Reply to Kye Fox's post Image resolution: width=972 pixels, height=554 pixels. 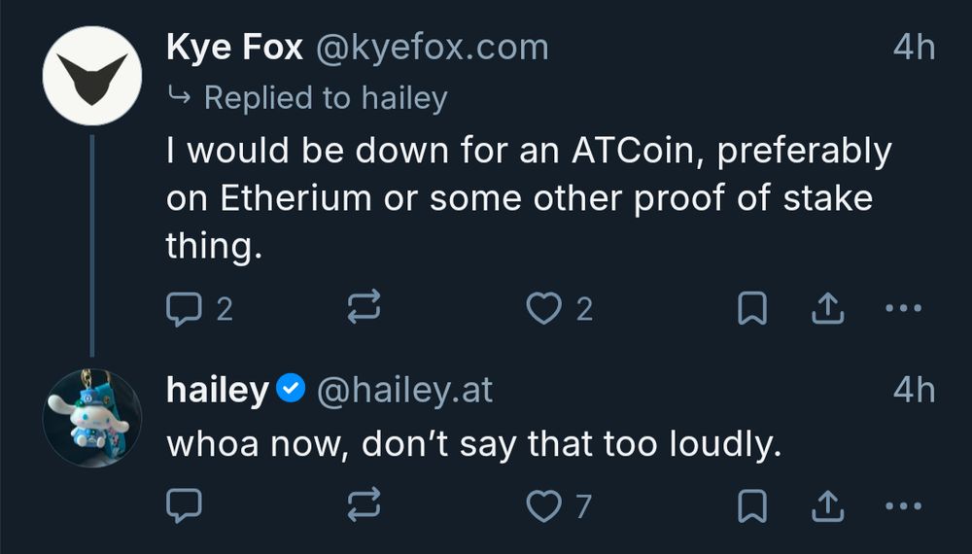click(x=185, y=309)
